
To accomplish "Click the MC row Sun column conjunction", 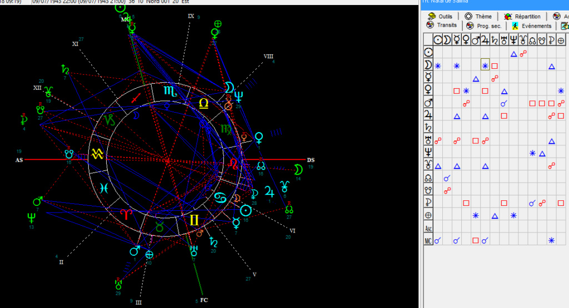I will coord(438,240).
